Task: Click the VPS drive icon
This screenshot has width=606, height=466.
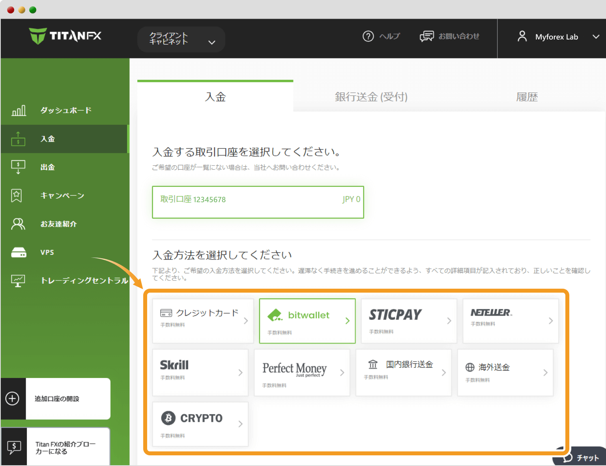Action: [x=19, y=252]
